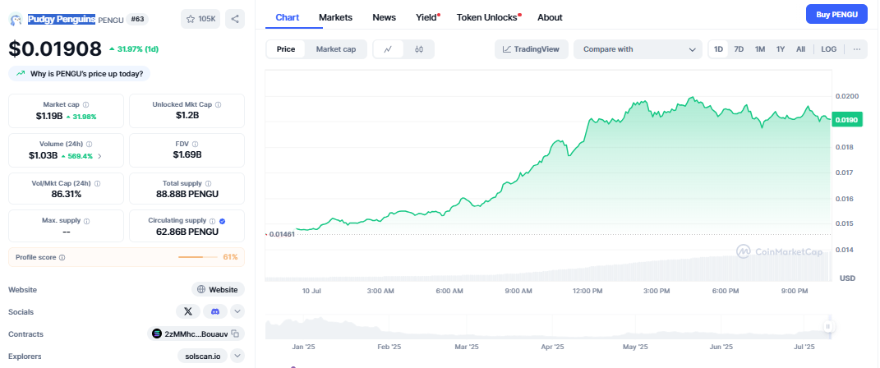Click the current price label 0.0190 on chart
The height and width of the screenshot is (368, 880).
[x=846, y=119]
